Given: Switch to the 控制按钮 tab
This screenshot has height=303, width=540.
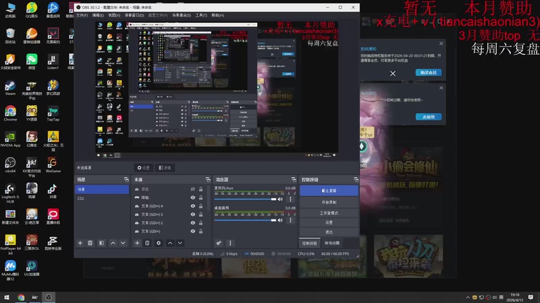Looking at the screenshot, I should point(310,243).
